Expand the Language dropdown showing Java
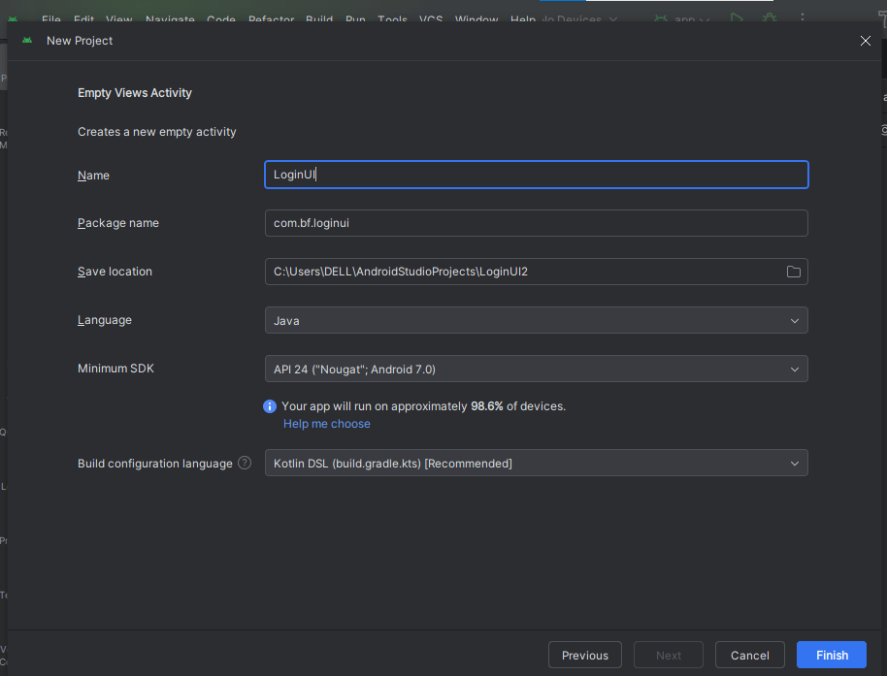Image resolution: width=887 pixels, height=676 pixels. click(x=536, y=320)
